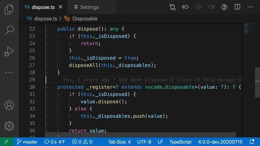Click 'return value;' on line 36
The height and width of the screenshot is (146, 260).
click(88, 131)
